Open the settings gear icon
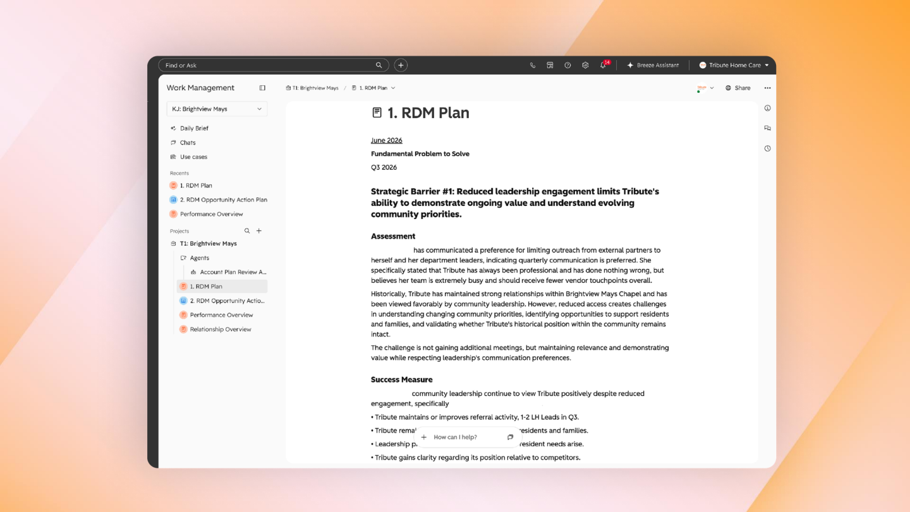Image resolution: width=910 pixels, height=512 pixels. [x=585, y=65]
